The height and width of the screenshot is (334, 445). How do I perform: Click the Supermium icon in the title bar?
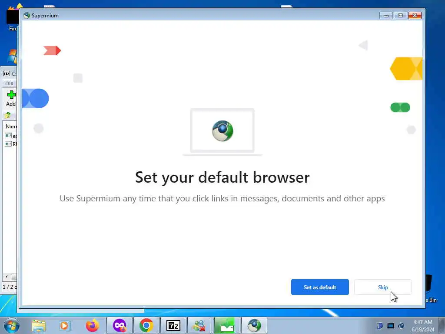tap(27, 15)
